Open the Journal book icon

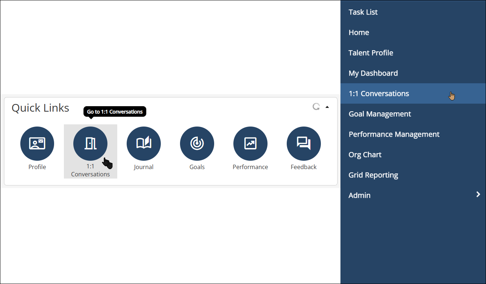coord(144,144)
